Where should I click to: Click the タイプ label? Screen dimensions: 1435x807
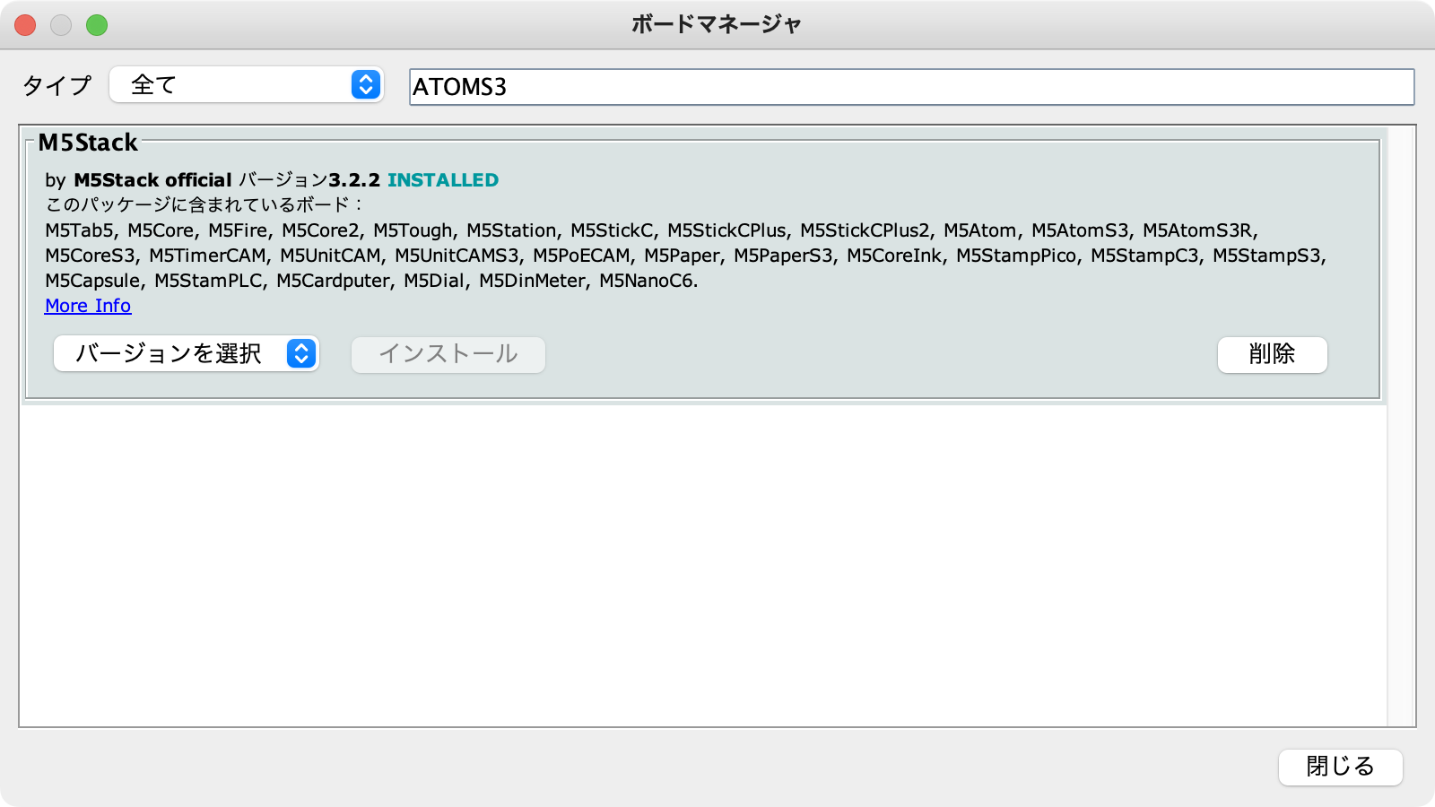click(x=57, y=85)
